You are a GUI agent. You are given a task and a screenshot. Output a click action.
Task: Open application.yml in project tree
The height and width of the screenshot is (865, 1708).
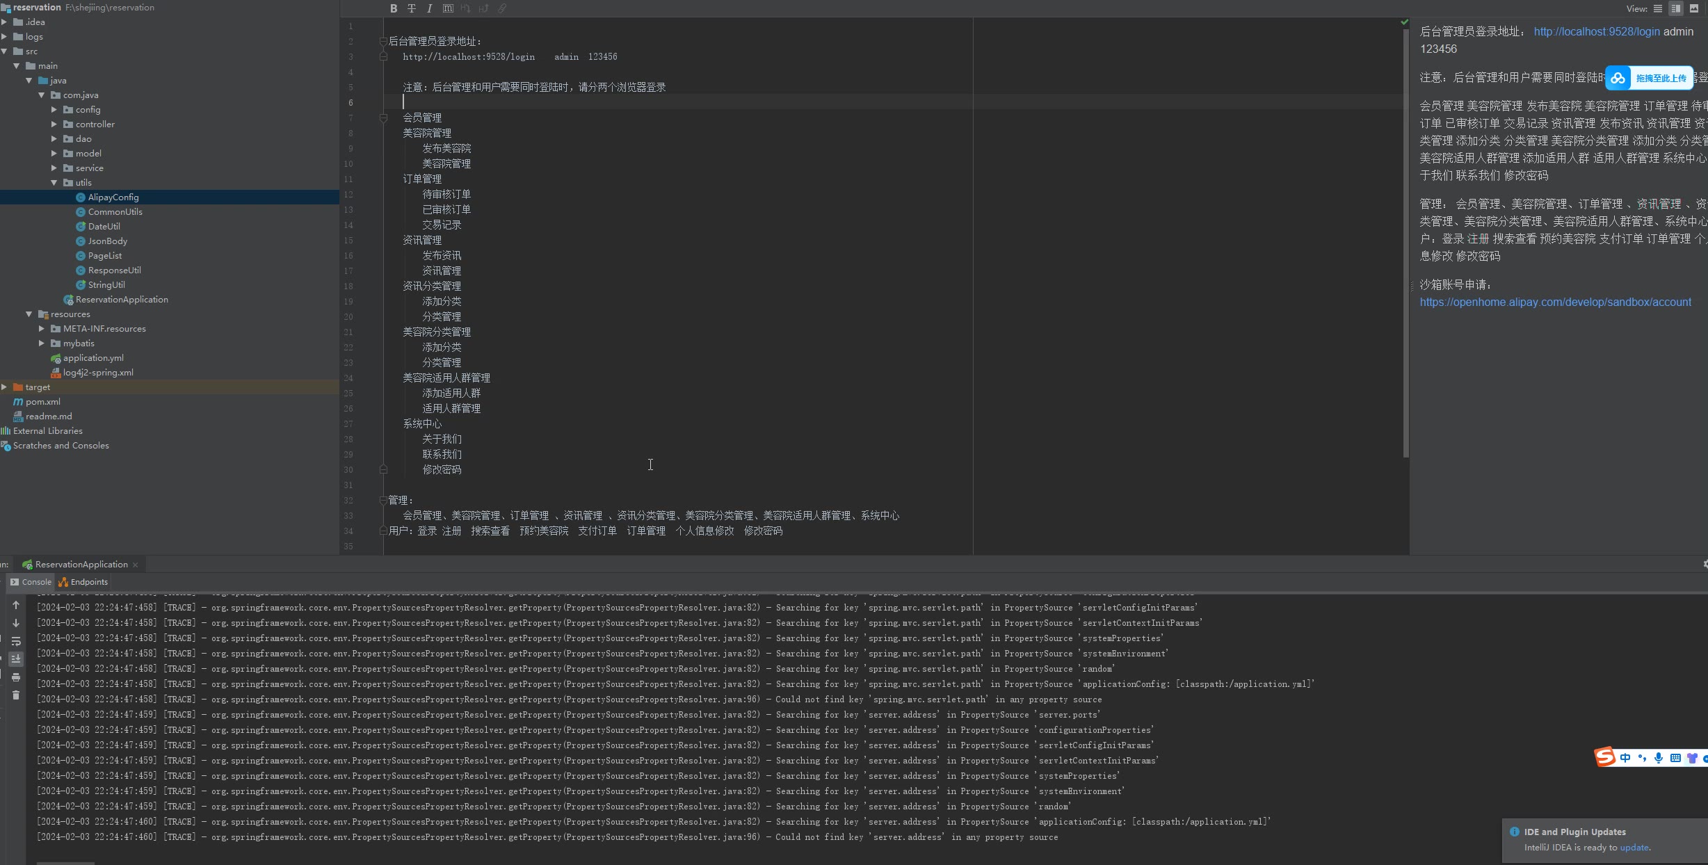[93, 358]
